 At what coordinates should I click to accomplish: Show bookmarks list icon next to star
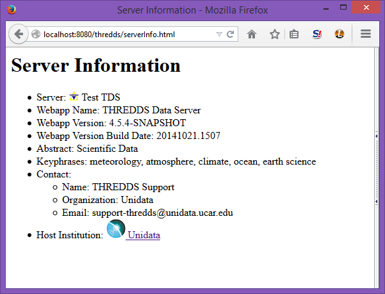tap(294, 34)
